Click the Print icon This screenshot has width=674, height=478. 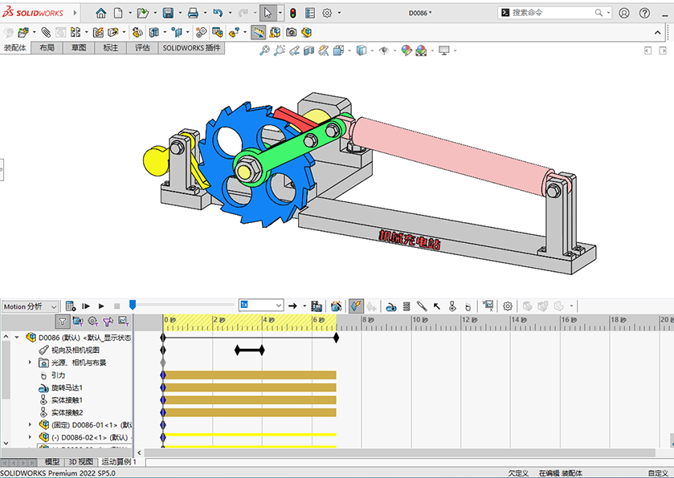point(193,13)
